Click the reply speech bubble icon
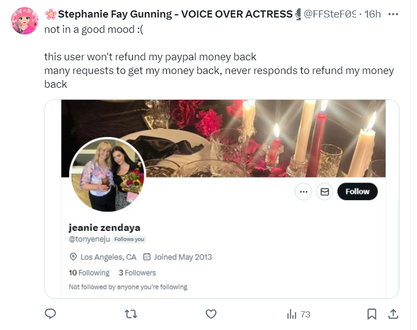417x330 pixels. click(x=50, y=314)
